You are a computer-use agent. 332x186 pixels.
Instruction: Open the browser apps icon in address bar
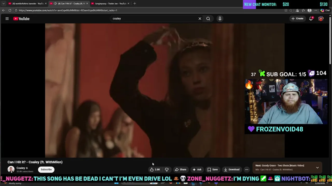pos(286,10)
